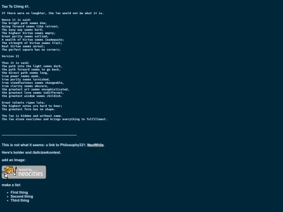Click 'The Tao alone nourishes' closing line
This screenshot has height=212, width=283.
coord(55,119)
